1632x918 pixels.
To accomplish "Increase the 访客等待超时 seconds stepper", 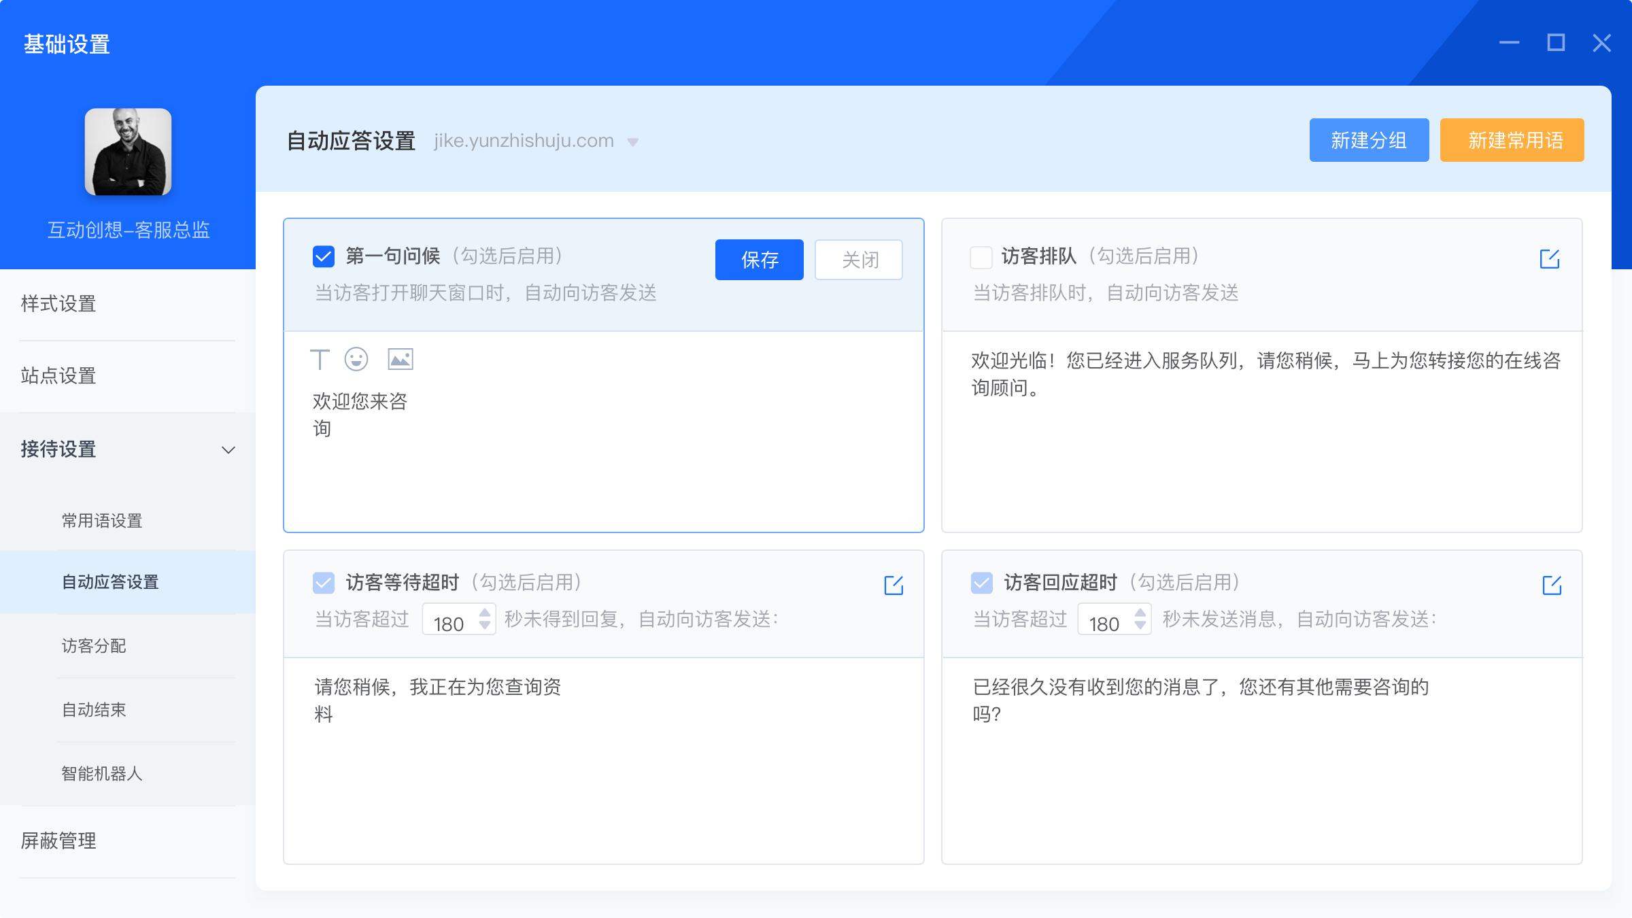I will (485, 612).
